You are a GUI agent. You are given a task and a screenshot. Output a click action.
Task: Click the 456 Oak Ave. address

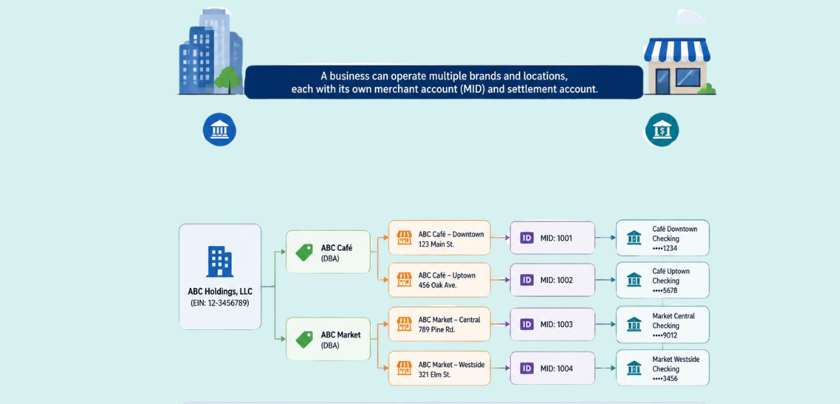(x=437, y=285)
